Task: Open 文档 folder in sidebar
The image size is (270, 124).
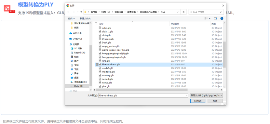Action: tap(75, 65)
